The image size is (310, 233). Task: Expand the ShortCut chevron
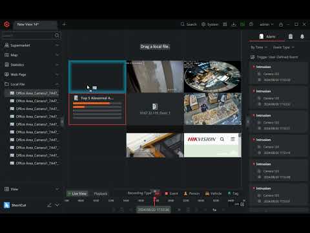(57, 205)
